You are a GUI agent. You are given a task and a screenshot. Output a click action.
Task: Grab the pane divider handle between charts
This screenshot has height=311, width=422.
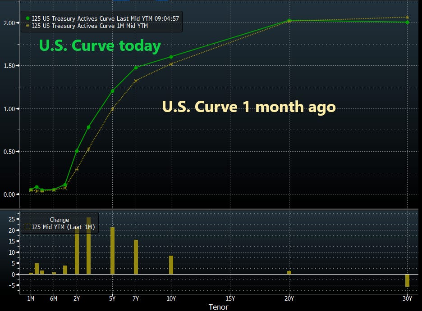point(209,209)
